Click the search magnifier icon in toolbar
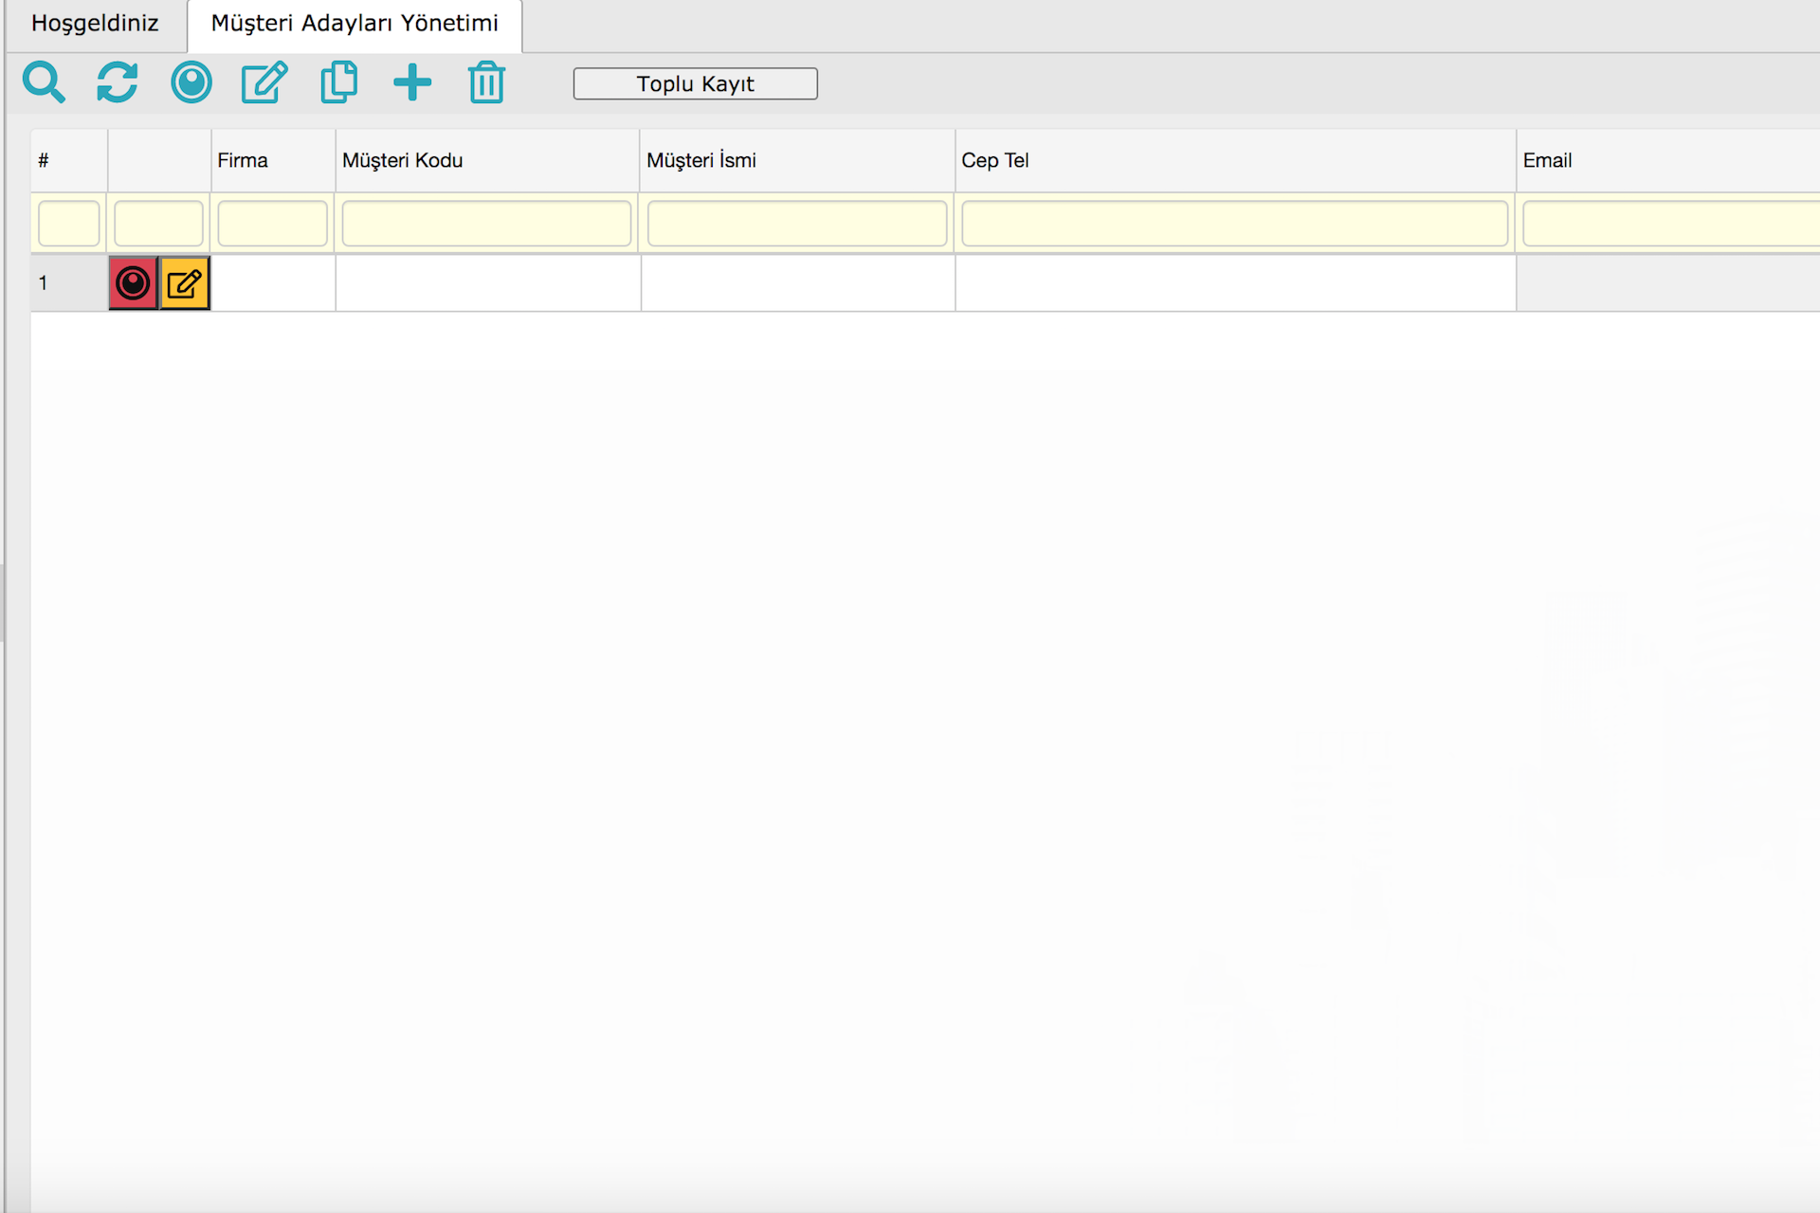1820x1213 pixels. pyautogui.click(x=44, y=82)
